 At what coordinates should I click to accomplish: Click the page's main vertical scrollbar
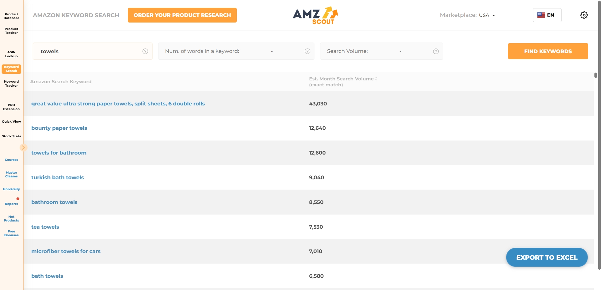[599, 135]
